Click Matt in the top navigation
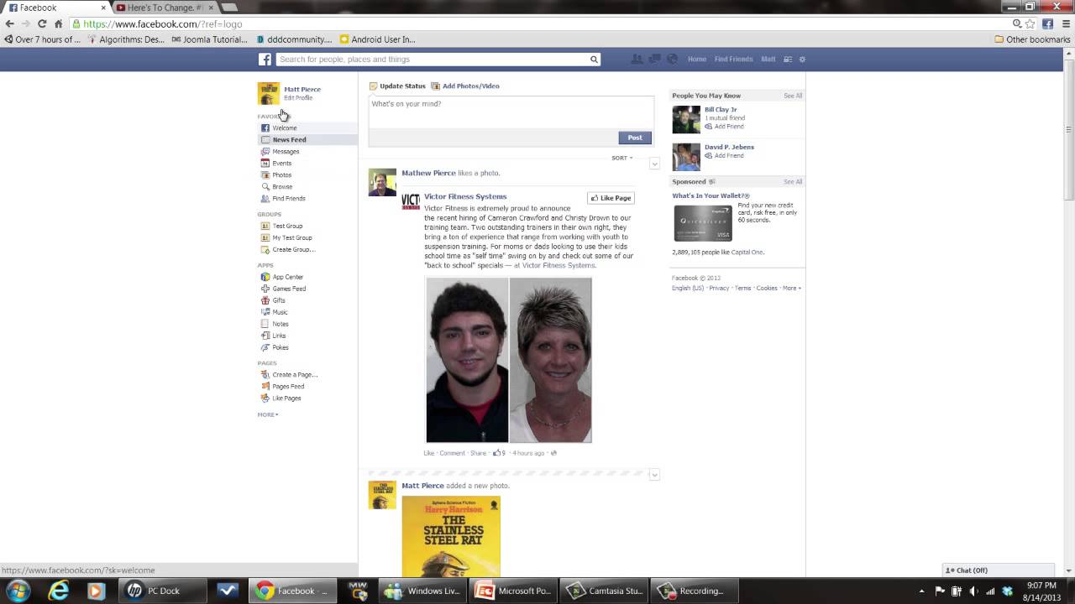 768,60
